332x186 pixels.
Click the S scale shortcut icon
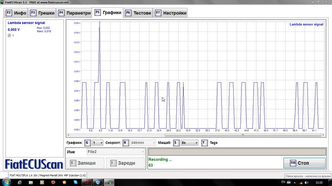176,143
